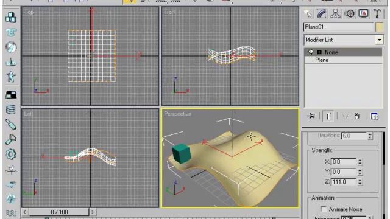390x219 pixels.
Task: Click the Soft Body Collection ball icon
Action: point(11,47)
